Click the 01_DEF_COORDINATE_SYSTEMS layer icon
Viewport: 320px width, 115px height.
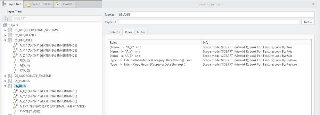click(x=10, y=30)
